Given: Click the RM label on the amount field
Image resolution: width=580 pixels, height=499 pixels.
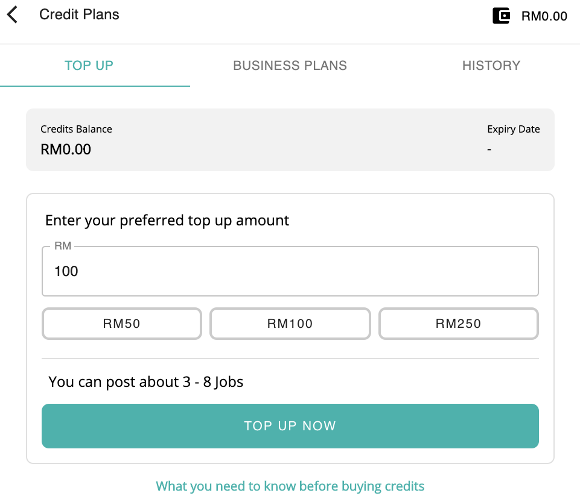Looking at the screenshot, I should click(63, 246).
